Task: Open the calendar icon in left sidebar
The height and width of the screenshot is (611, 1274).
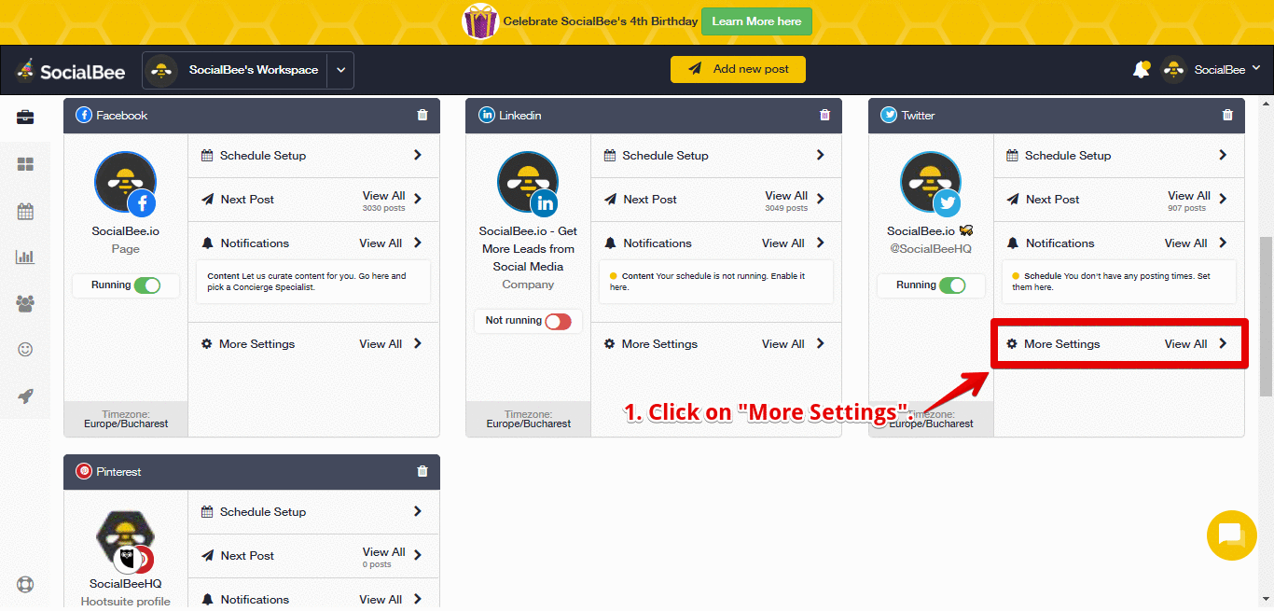Action: pyautogui.click(x=25, y=211)
